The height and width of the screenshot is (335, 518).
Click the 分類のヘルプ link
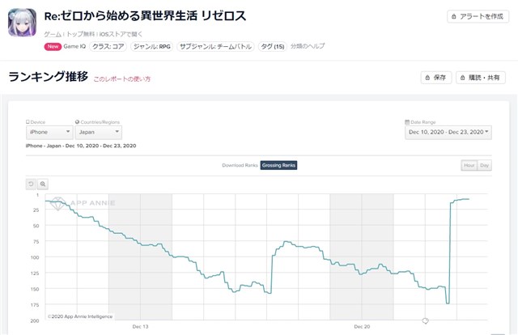click(308, 46)
